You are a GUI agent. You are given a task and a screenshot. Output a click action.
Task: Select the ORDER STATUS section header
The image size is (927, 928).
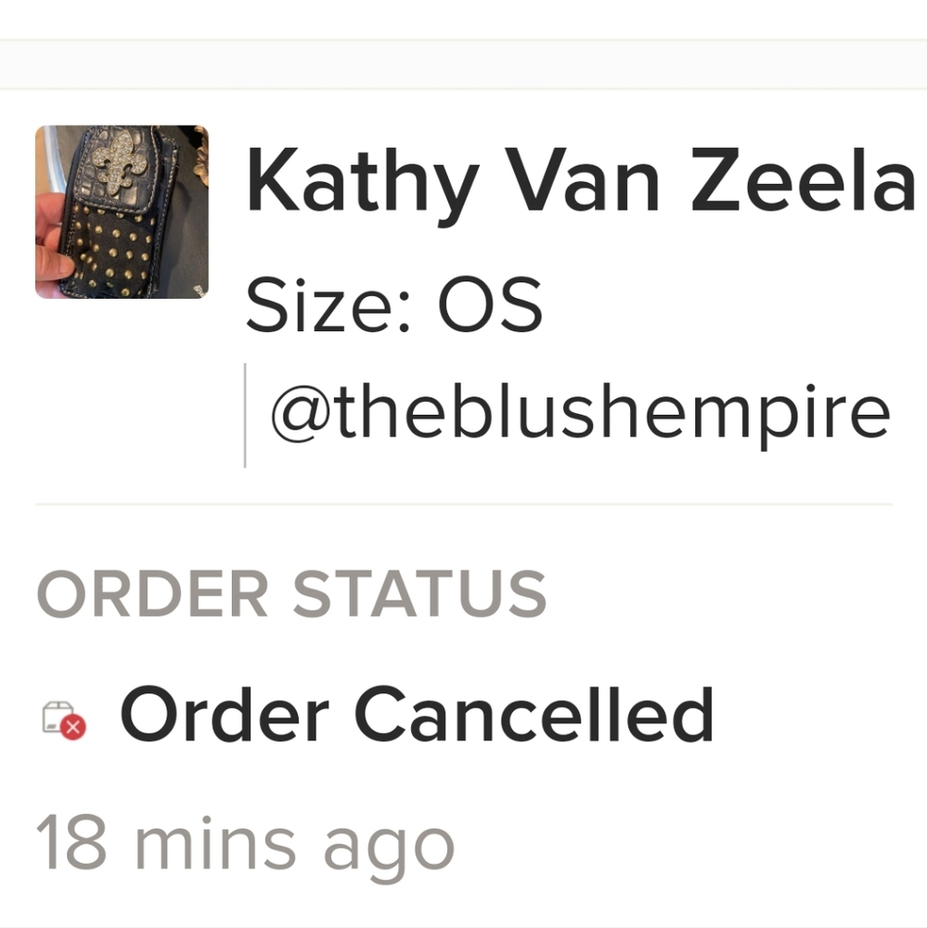(x=291, y=594)
